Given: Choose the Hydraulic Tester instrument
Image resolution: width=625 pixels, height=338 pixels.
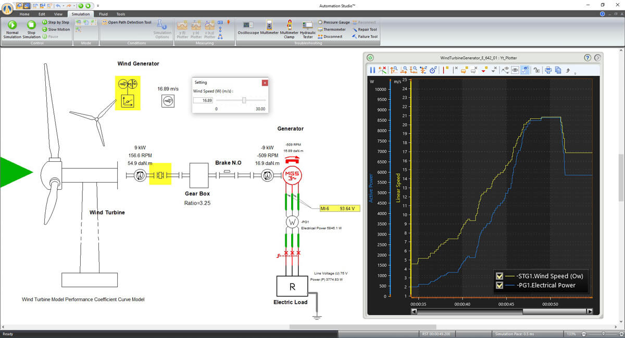Looking at the screenshot, I should tap(307, 30).
